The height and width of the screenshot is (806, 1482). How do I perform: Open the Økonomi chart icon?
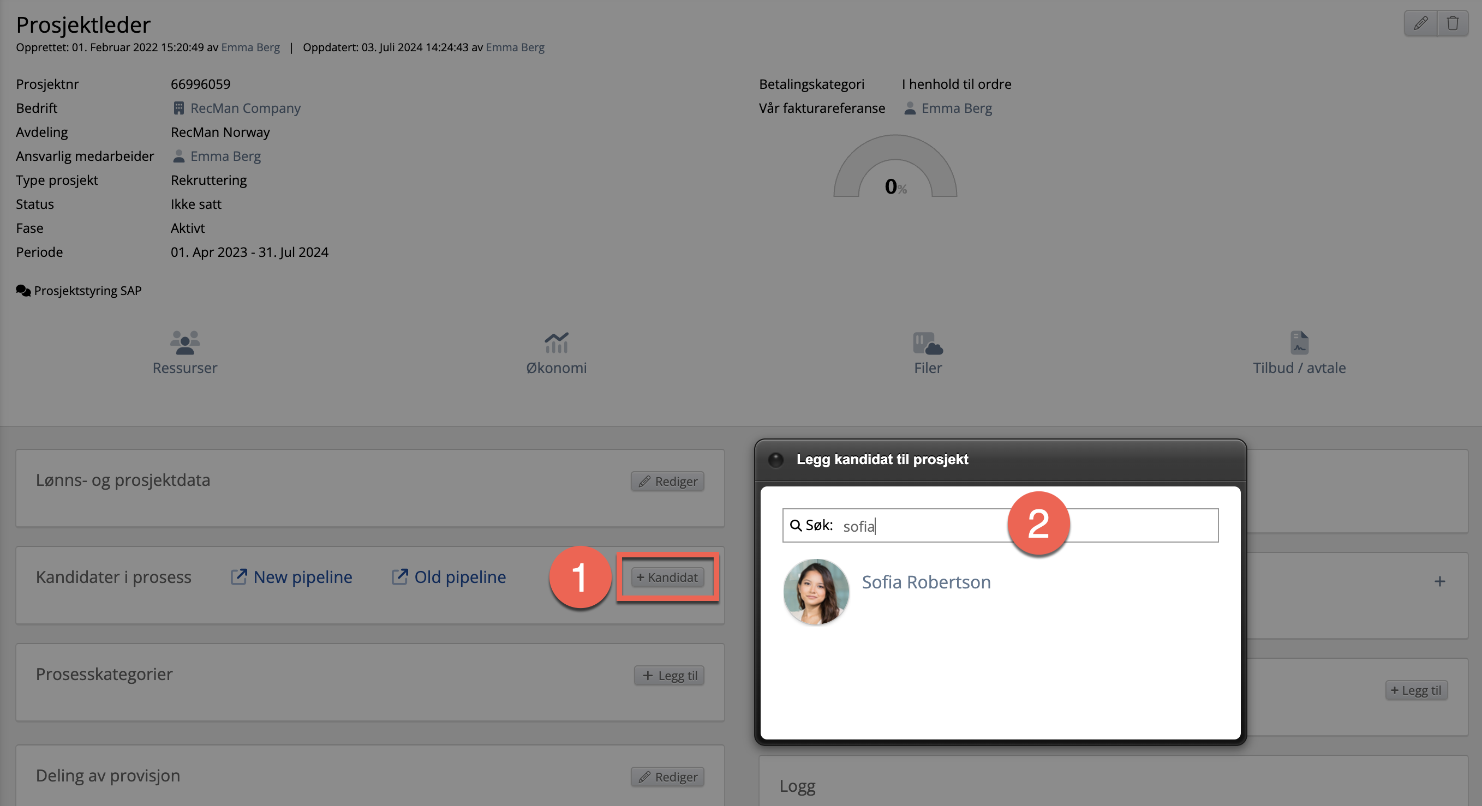click(x=555, y=342)
